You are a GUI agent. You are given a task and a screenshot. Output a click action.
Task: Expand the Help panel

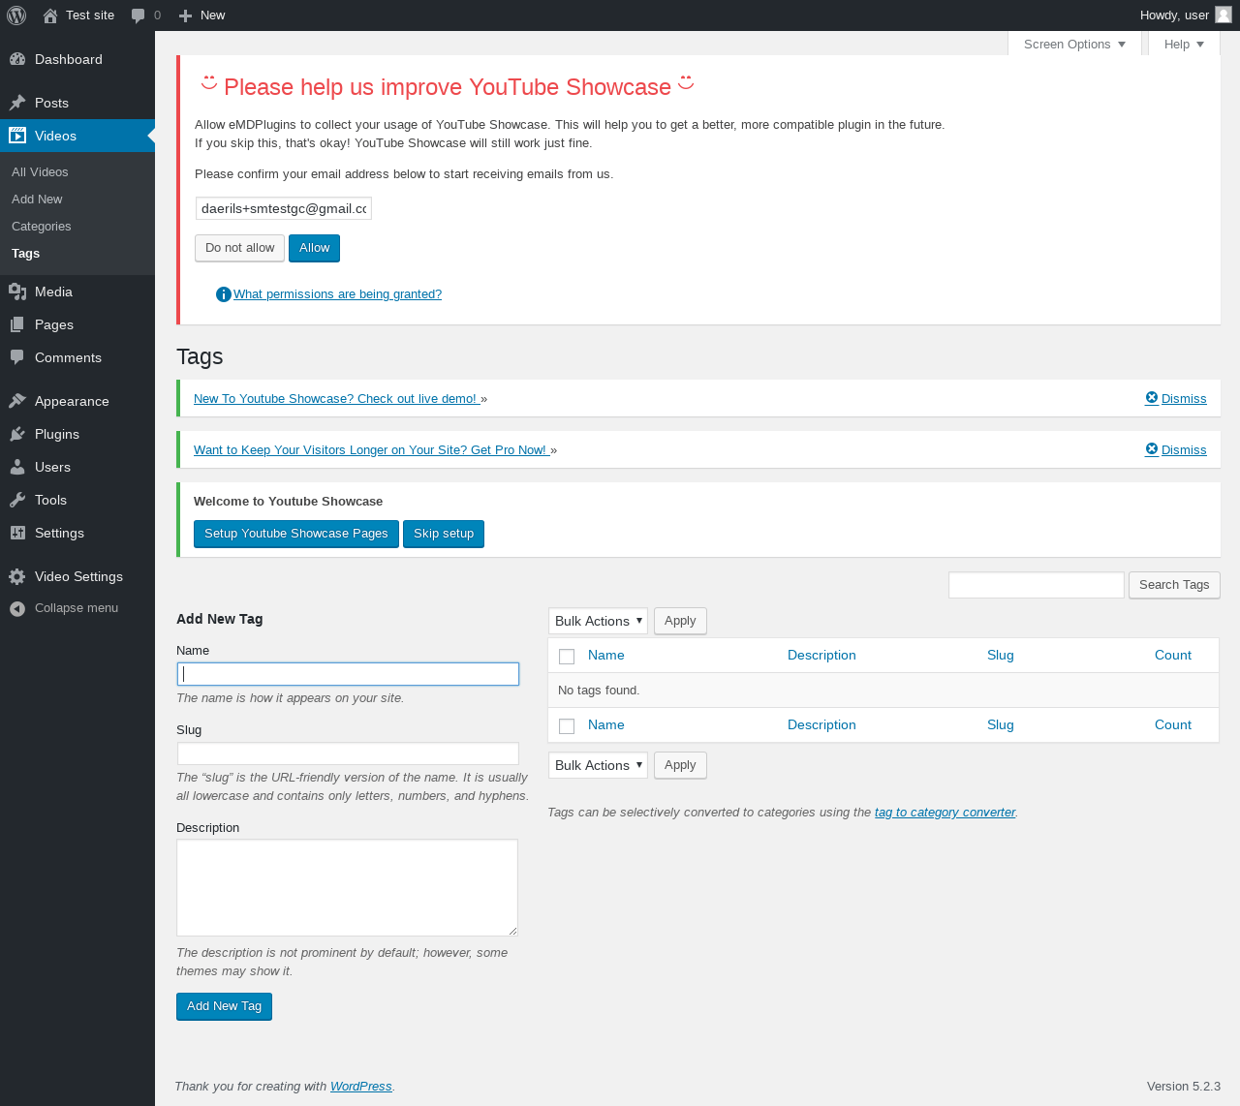pos(1184,44)
